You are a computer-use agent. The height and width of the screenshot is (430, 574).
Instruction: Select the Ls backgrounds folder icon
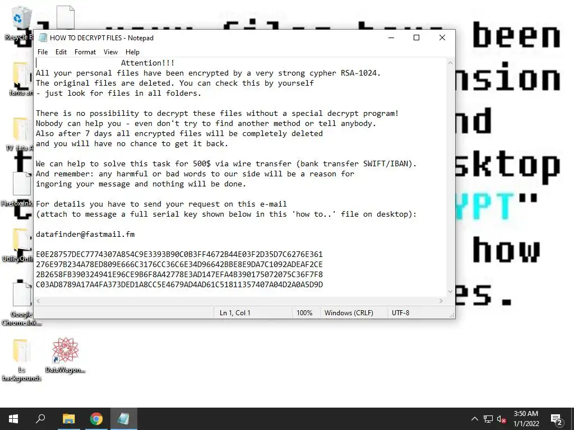[21, 359]
